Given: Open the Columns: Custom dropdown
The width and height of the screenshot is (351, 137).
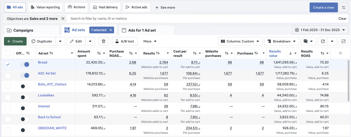Looking at the screenshot, I should [240, 41].
